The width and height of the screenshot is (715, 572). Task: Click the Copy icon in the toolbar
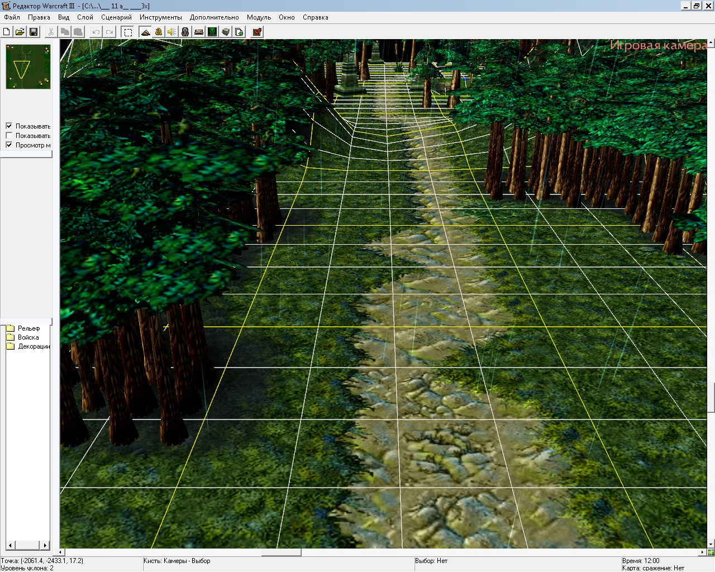point(65,32)
